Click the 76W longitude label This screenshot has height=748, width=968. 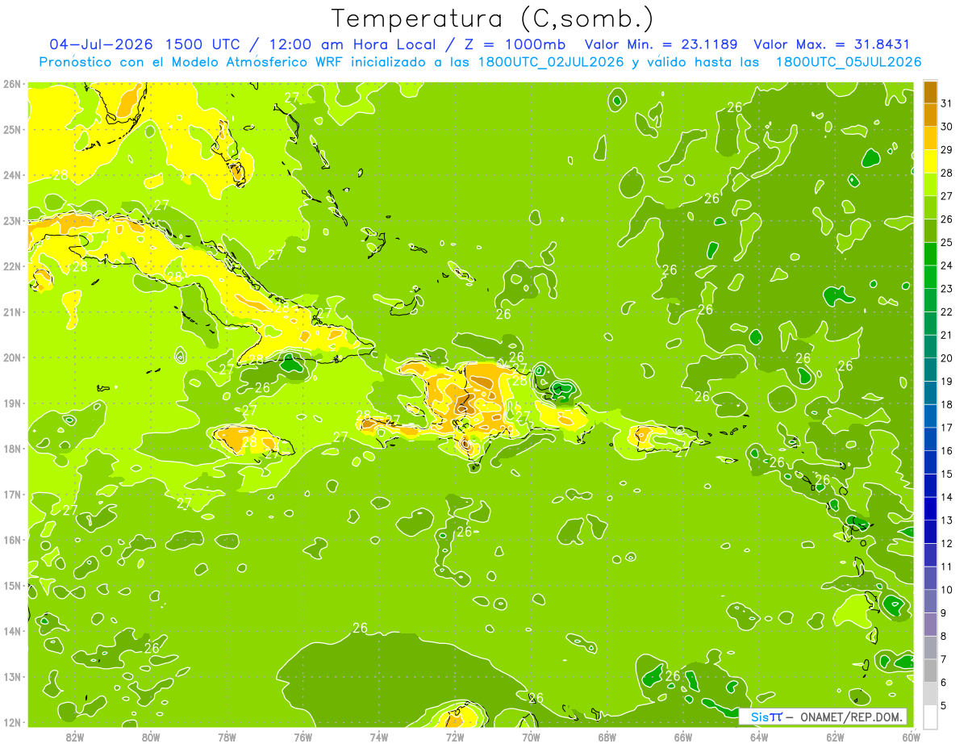click(303, 736)
